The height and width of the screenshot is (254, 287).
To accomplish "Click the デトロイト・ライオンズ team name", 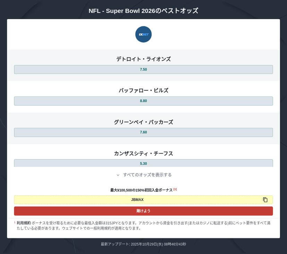I will pos(143,59).
